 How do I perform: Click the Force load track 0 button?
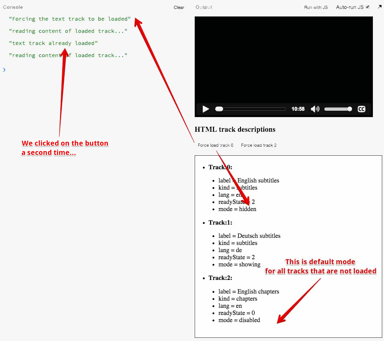(x=215, y=145)
